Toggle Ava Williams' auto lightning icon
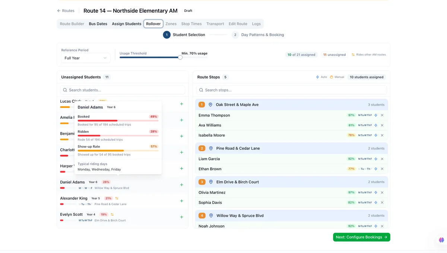Screen dimensions: 447x253 coord(376,125)
